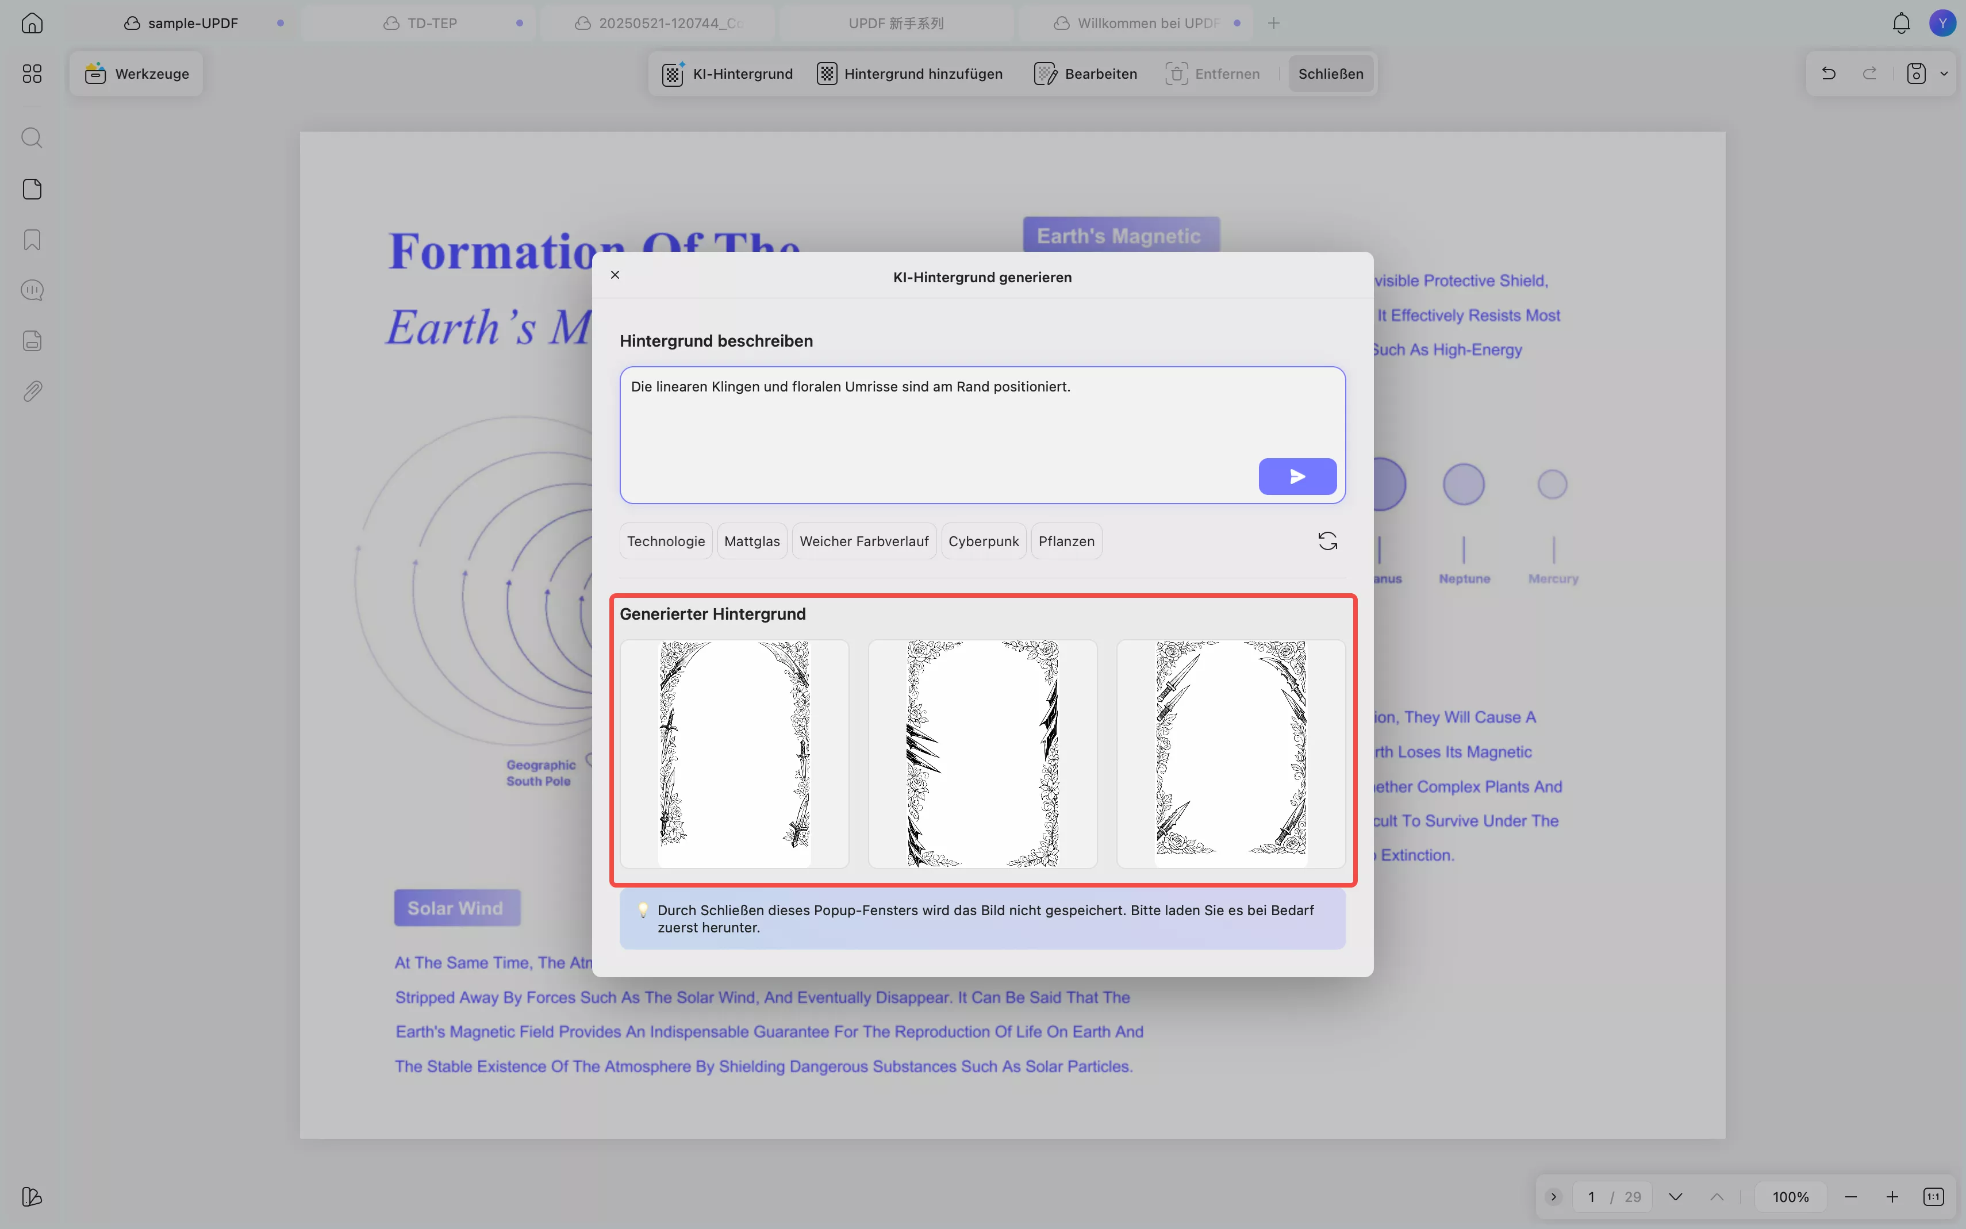Click the home icon in top-left
Image resolution: width=1966 pixels, height=1229 pixels.
32,23
